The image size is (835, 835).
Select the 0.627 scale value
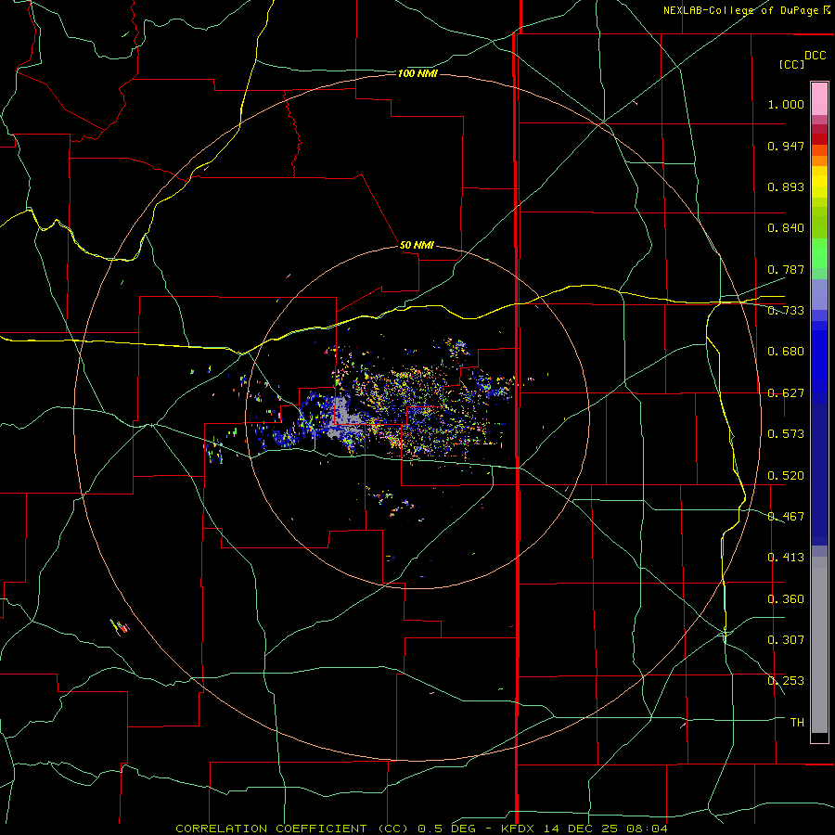(786, 393)
